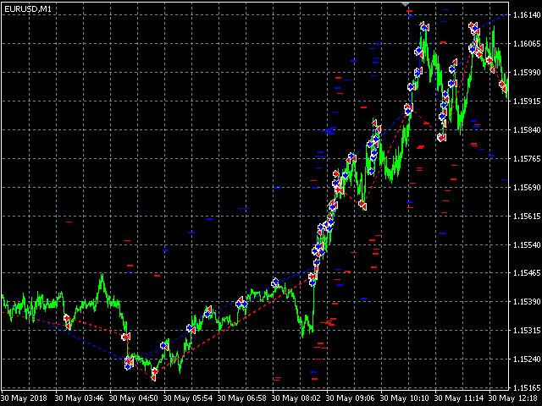Image resolution: width=542 pixels, height=406 pixels.
Task: Click the 30 May 05:54 time label
Action: click(188, 398)
